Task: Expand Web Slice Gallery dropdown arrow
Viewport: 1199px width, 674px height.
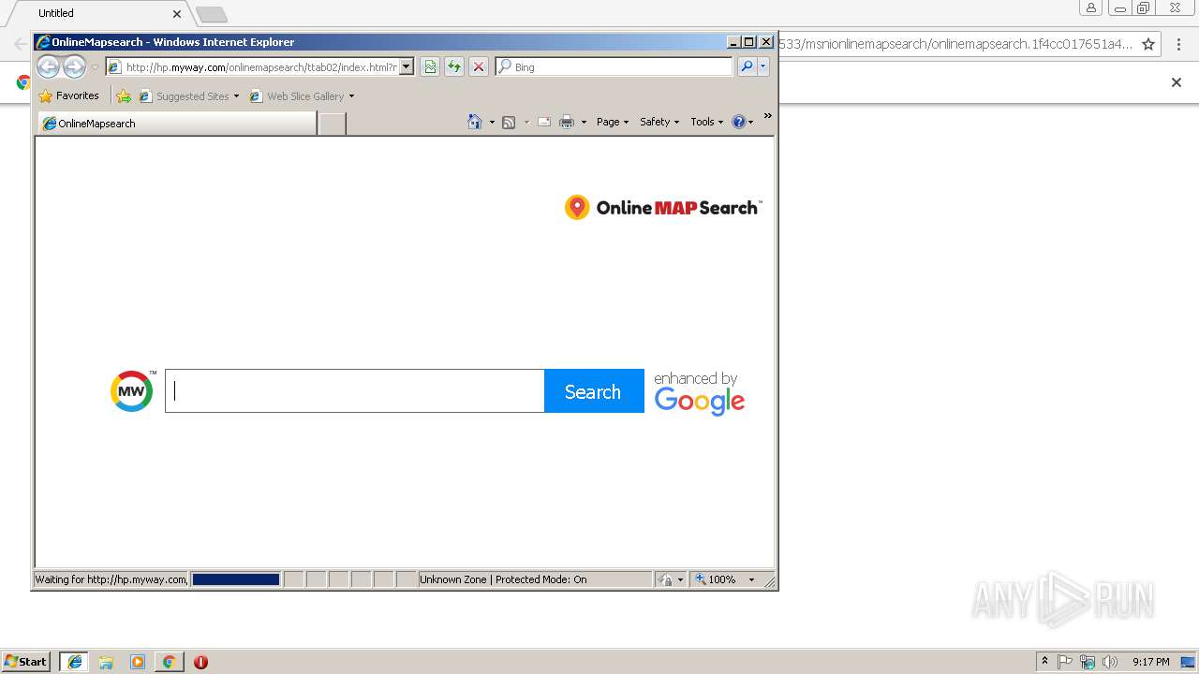Action: (351, 96)
